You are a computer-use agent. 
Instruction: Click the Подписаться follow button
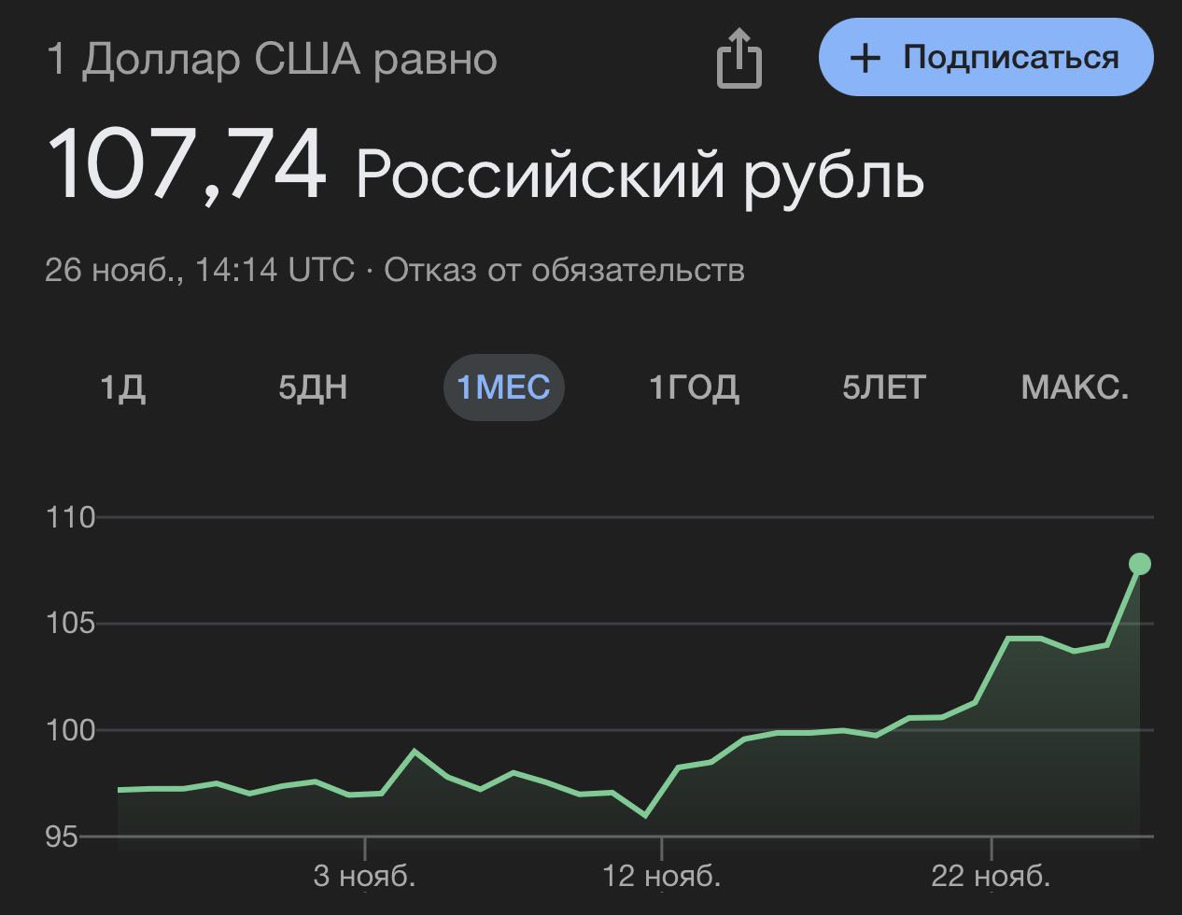(x=986, y=58)
